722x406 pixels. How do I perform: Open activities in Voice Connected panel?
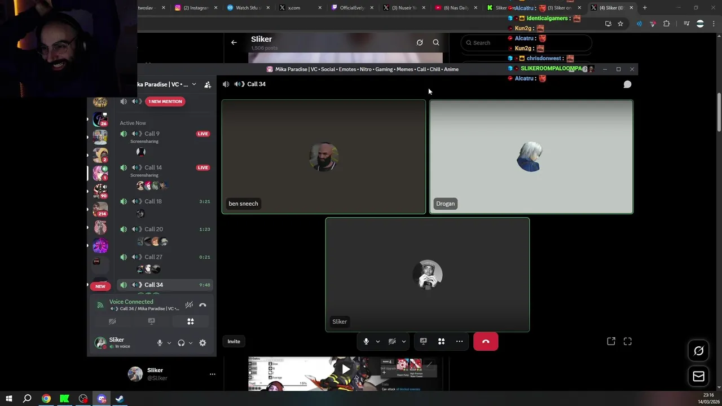(x=191, y=321)
